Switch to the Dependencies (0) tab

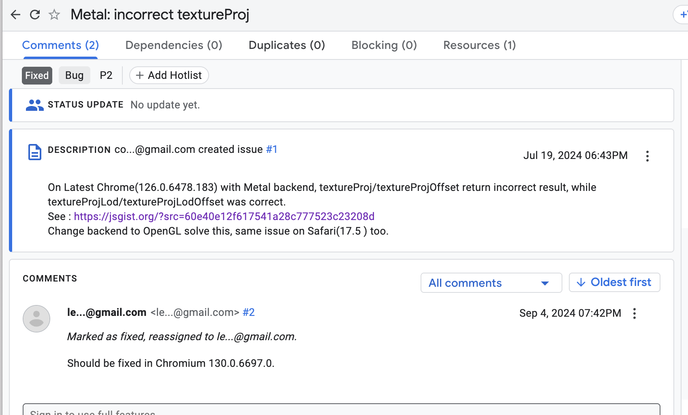174,45
